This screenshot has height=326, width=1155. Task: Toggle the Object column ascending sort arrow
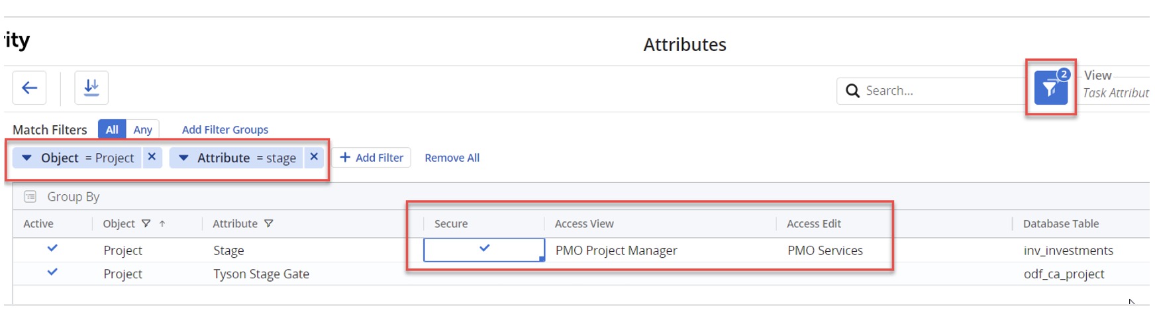(x=162, y=224)
